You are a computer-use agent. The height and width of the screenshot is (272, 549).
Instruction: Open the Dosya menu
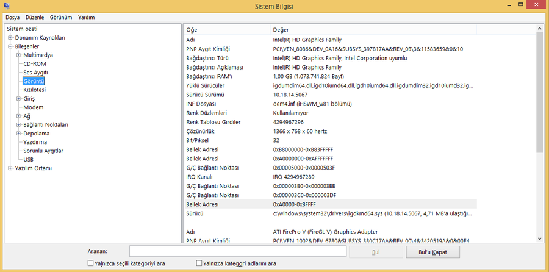(x=12, y=18)
